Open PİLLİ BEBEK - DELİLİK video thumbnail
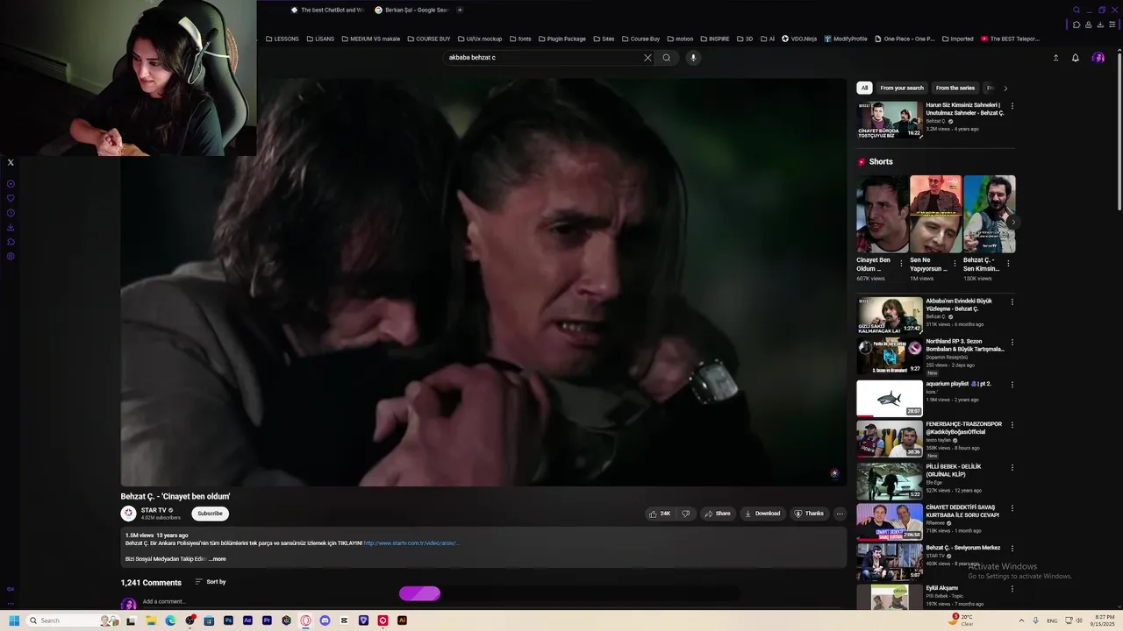 coord(890,481)
